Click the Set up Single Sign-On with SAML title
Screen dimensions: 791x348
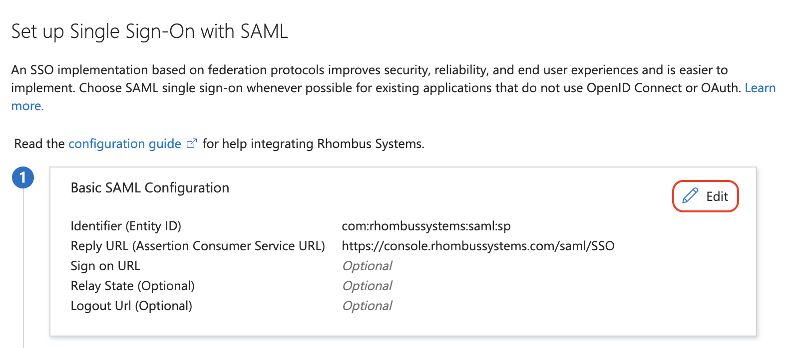click(x=150, y=31)
